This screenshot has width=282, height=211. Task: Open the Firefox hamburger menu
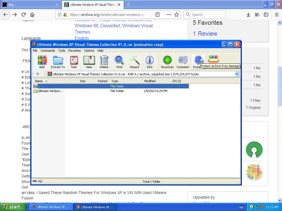(277, 15)
